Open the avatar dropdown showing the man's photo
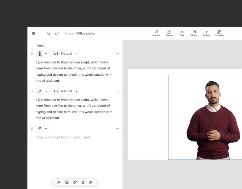The image size is (242, 189). [43, 54]
